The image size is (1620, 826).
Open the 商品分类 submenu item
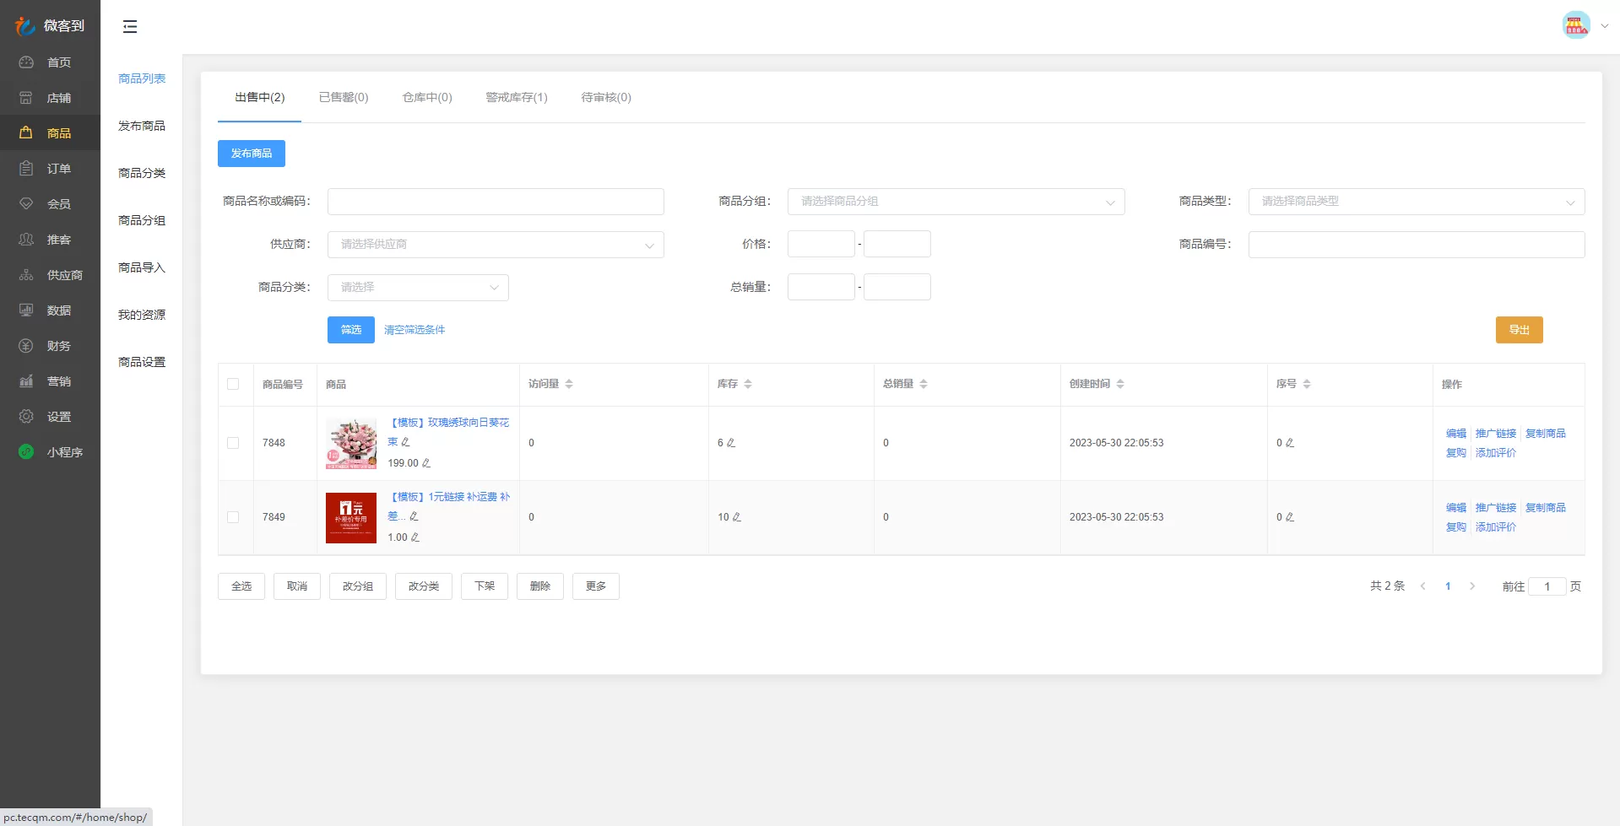pyautogui.click(x=142, y=173)
